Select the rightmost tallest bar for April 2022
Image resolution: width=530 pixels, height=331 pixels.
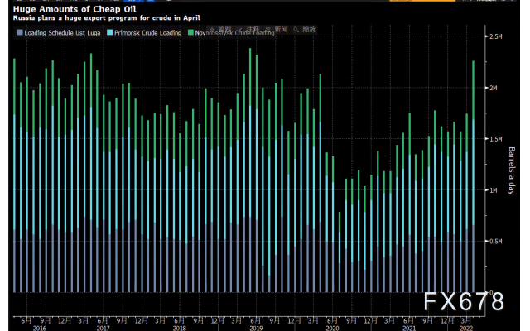473,176
